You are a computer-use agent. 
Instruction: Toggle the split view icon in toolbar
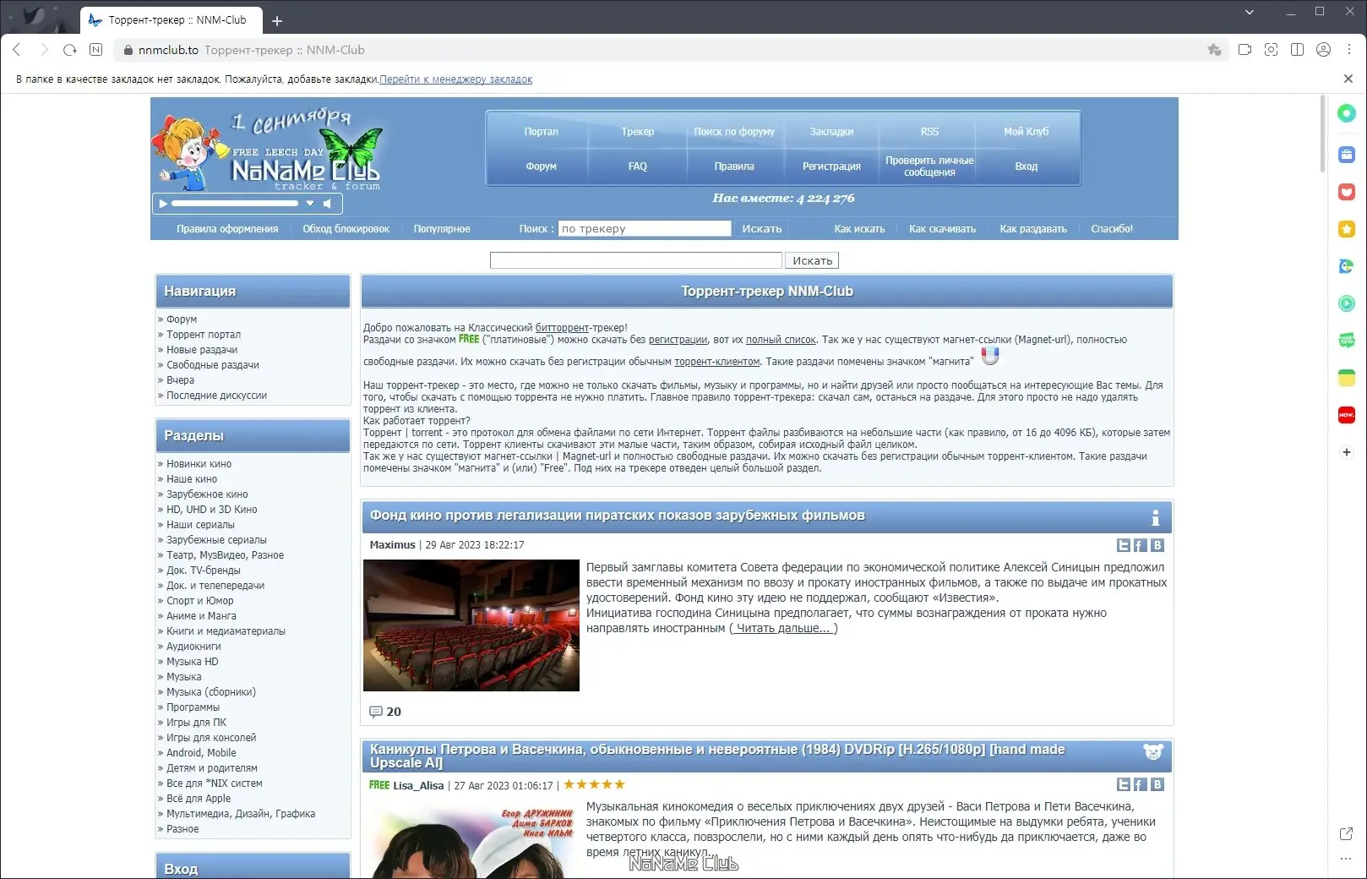pos(1297,50)
